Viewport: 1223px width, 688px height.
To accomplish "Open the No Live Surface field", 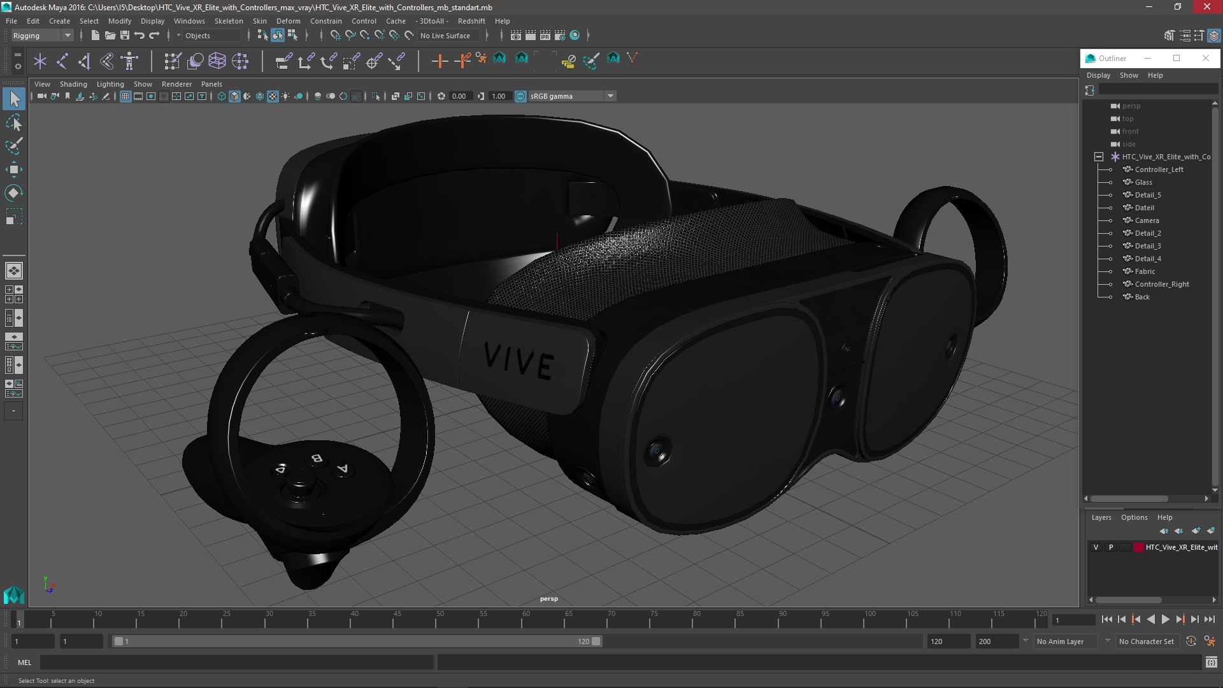I will coord(448,36).
